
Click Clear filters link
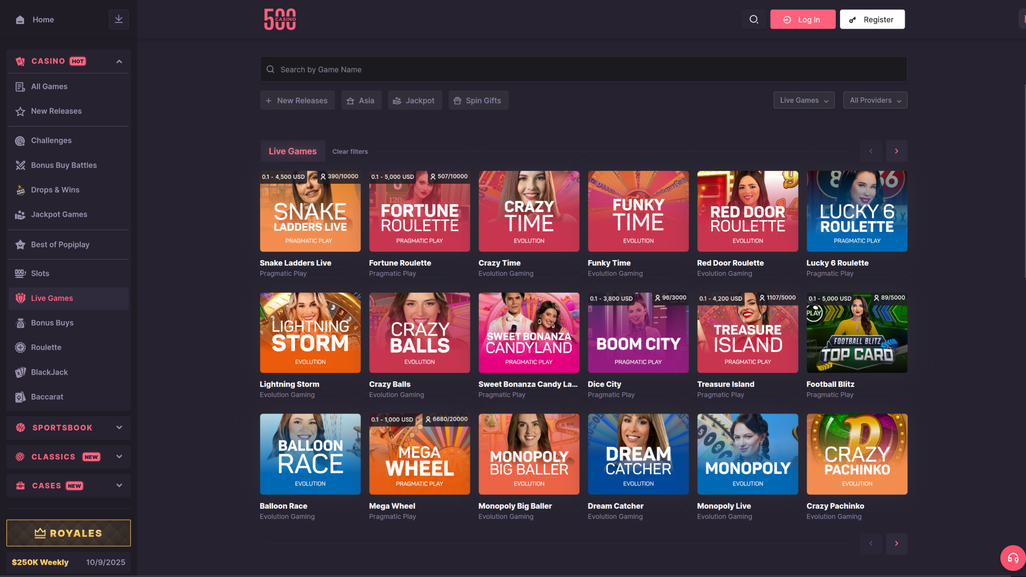[x=350, y=152]
